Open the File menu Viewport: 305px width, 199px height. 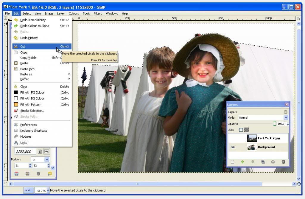point(7,13)
